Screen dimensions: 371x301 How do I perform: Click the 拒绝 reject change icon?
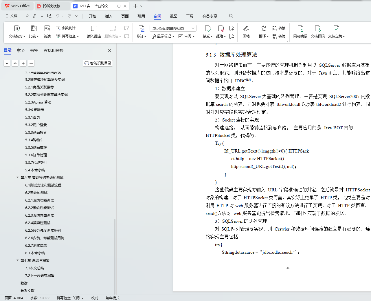click(x=221, y=28)
